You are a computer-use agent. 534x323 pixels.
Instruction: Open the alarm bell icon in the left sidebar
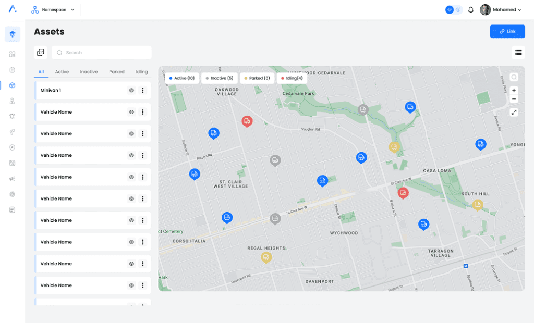pyautogui.click(x=13, y=116)
